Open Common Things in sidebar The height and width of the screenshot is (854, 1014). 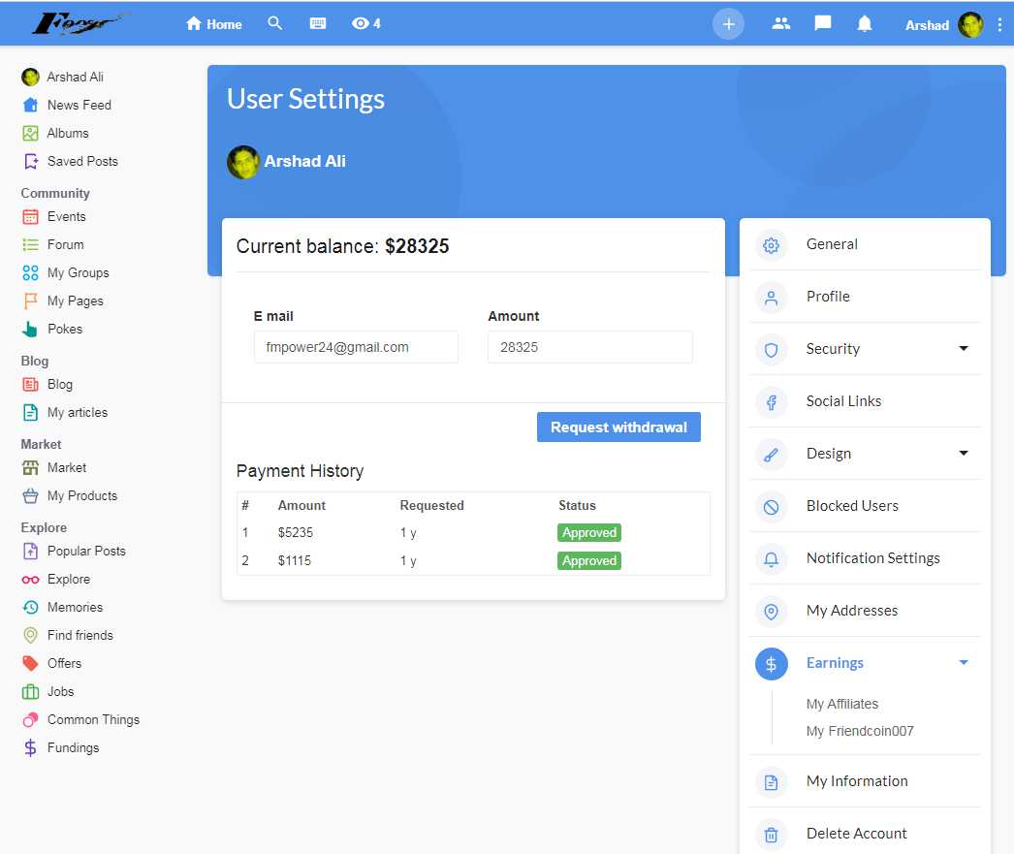(x=80, y=719)
